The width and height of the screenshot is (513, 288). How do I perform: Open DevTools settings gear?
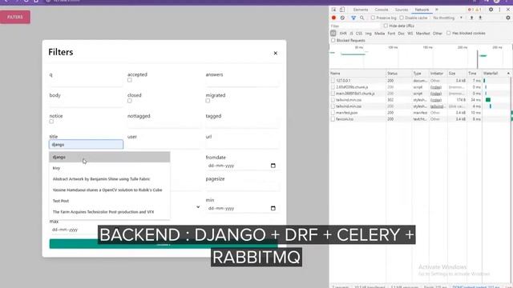point(491,10)
